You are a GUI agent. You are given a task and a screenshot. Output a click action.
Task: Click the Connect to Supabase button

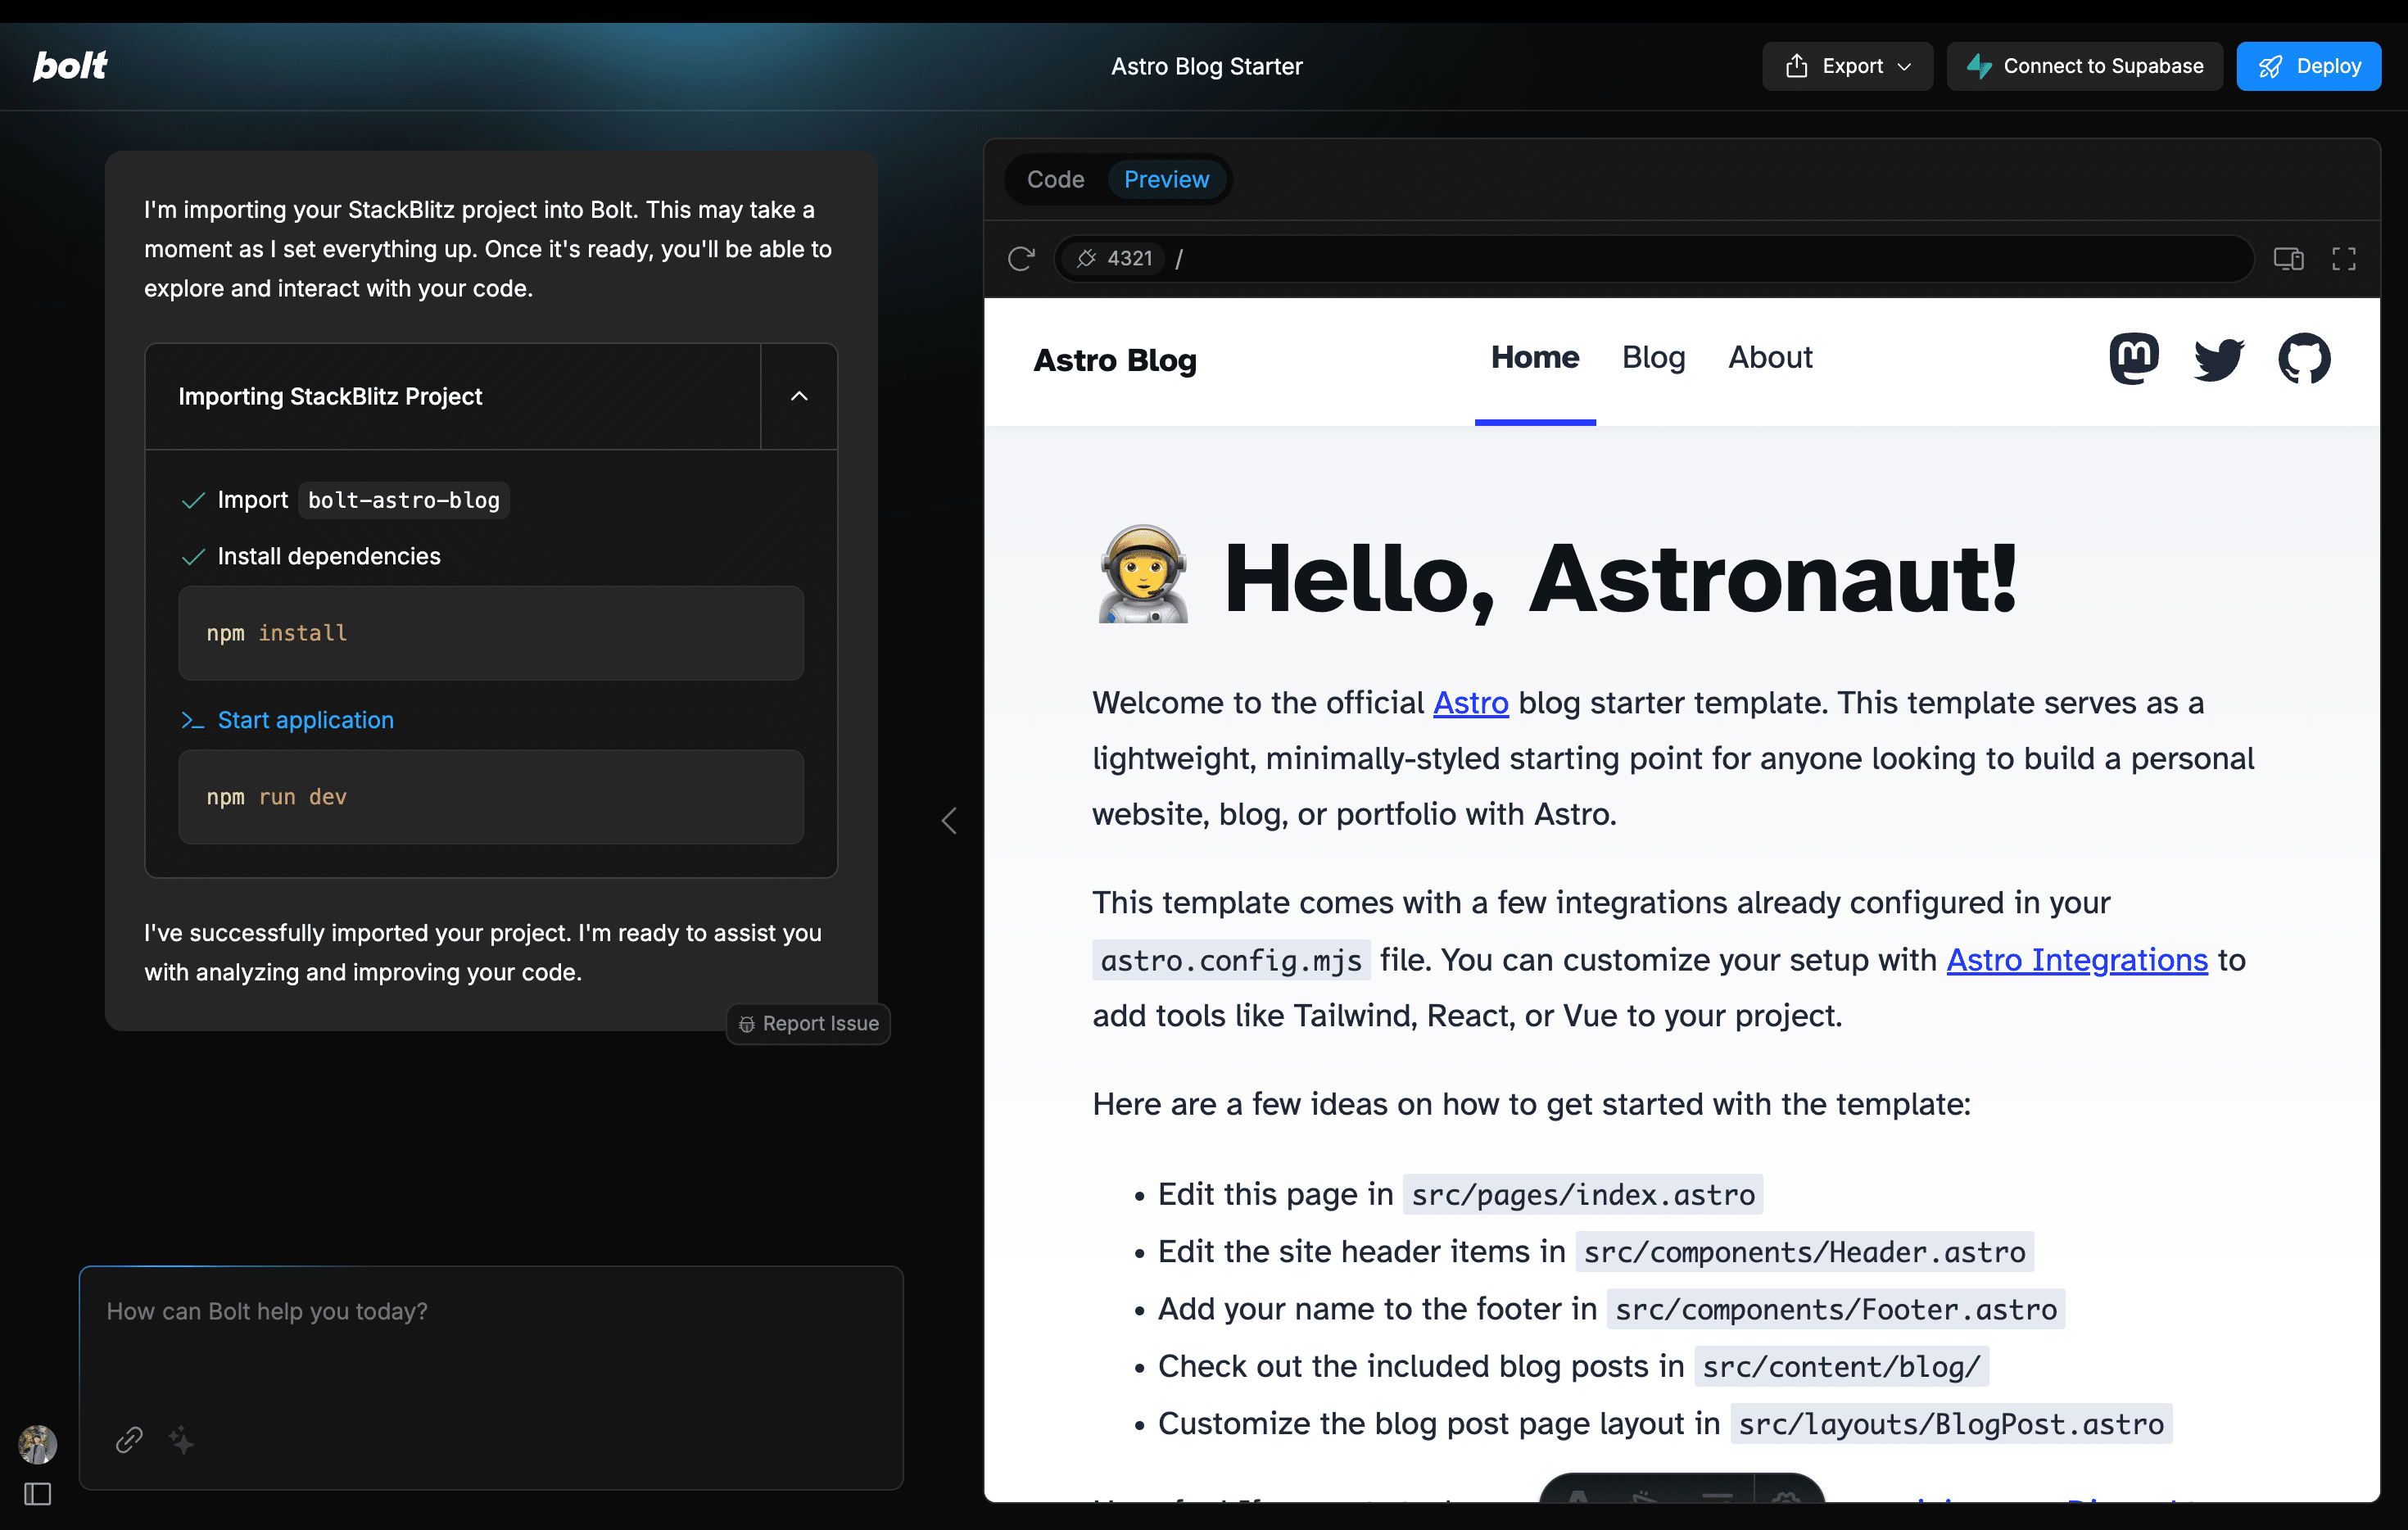[x=2084, y=66]
